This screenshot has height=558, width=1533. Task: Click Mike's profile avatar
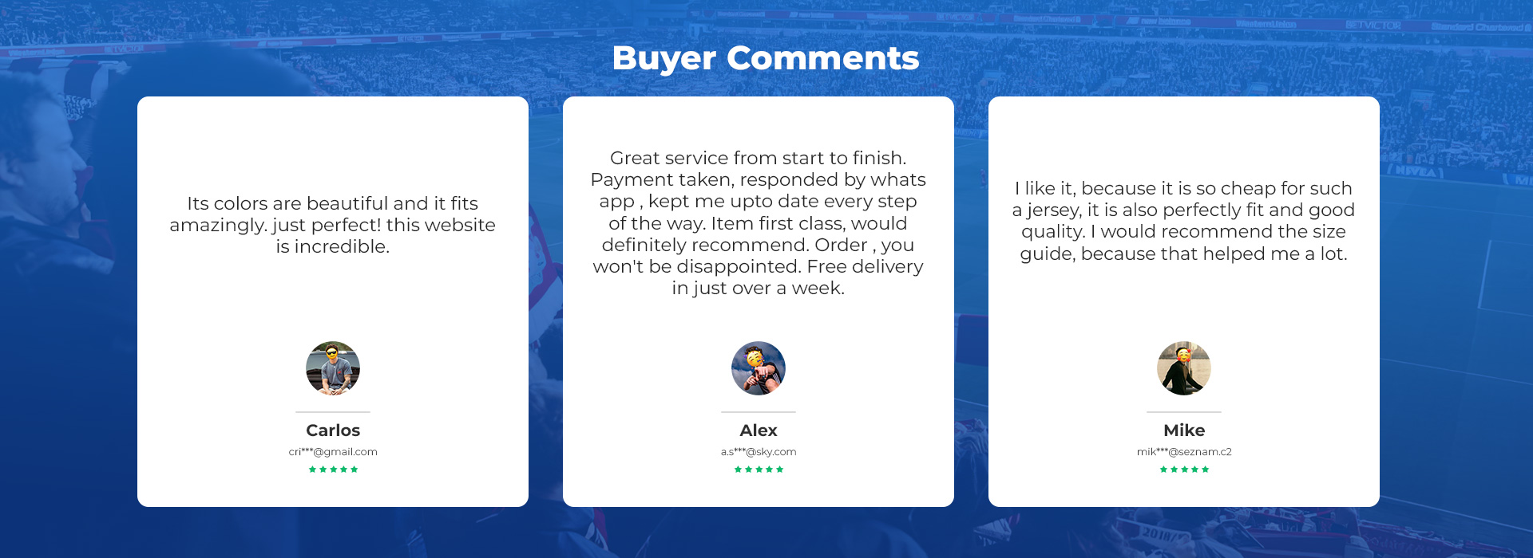(x=1184, y=368)
